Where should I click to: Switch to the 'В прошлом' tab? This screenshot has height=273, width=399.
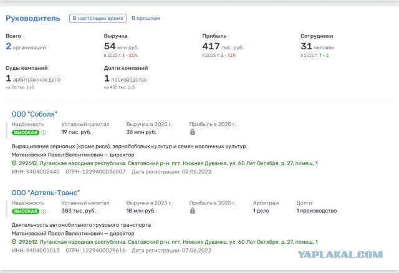(145, 18)
